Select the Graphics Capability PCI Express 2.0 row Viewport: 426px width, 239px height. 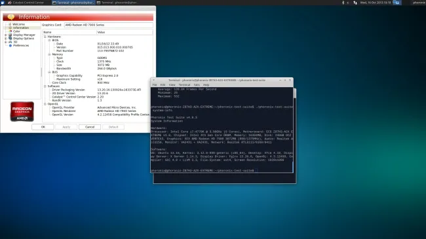pos(98,75)
